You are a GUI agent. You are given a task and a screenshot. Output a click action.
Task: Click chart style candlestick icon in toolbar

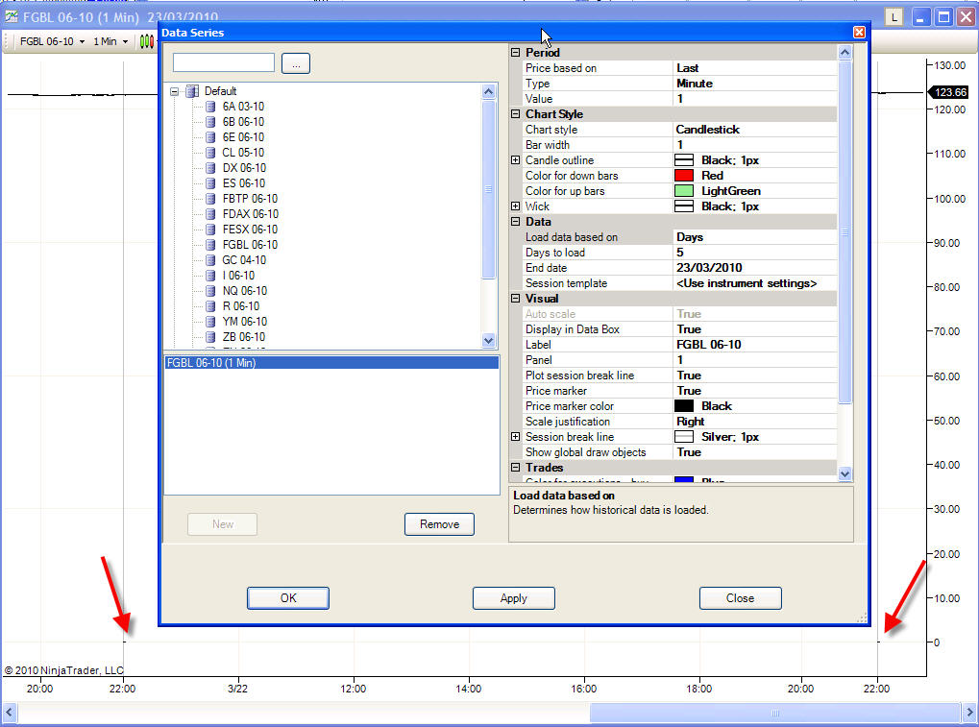click(147, 42)
